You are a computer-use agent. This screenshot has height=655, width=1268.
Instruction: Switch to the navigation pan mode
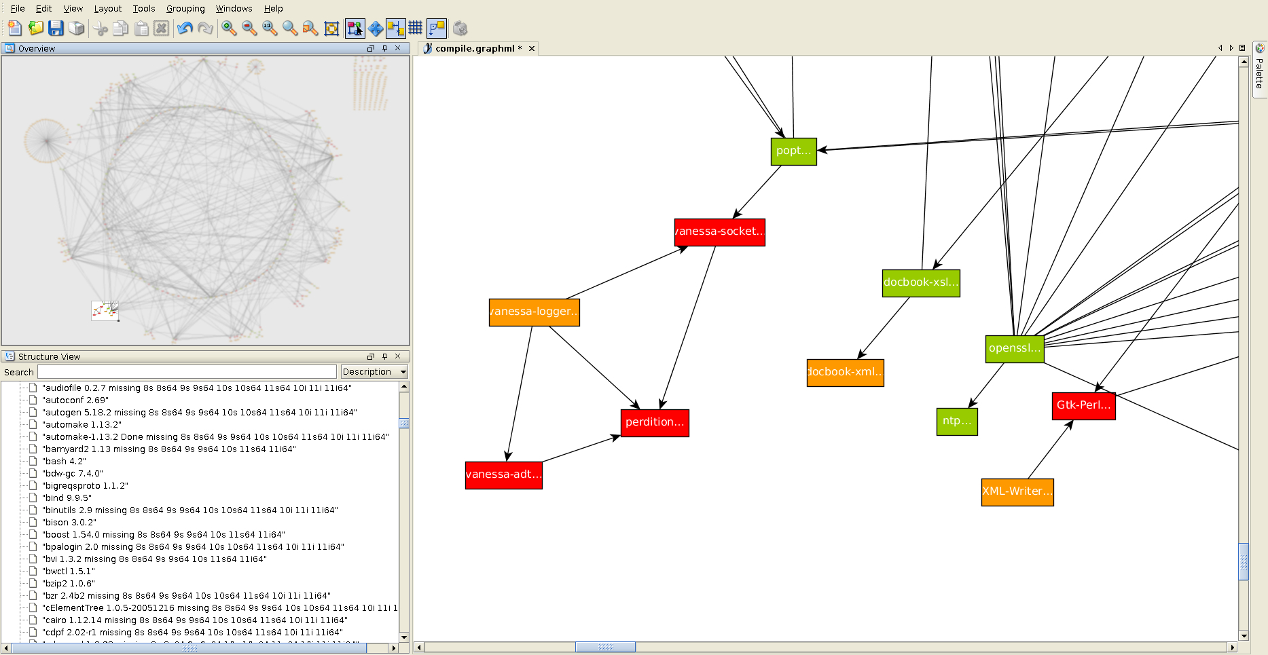pyautogui.click(x=376, y=29)
